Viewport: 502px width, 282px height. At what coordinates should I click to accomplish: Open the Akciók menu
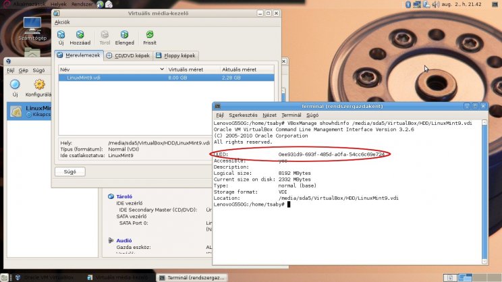(x=62, y=22)
